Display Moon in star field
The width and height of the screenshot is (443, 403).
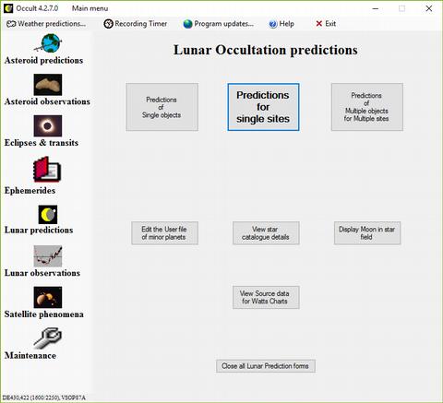point(367,233)
